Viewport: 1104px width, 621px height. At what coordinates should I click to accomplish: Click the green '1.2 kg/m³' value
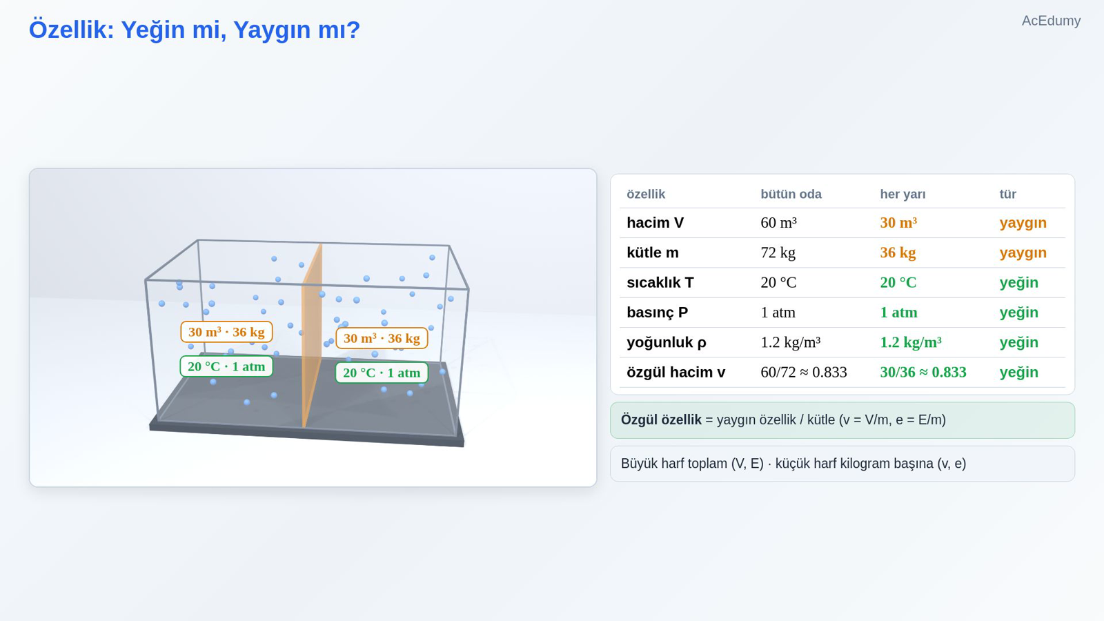[911, 342]
